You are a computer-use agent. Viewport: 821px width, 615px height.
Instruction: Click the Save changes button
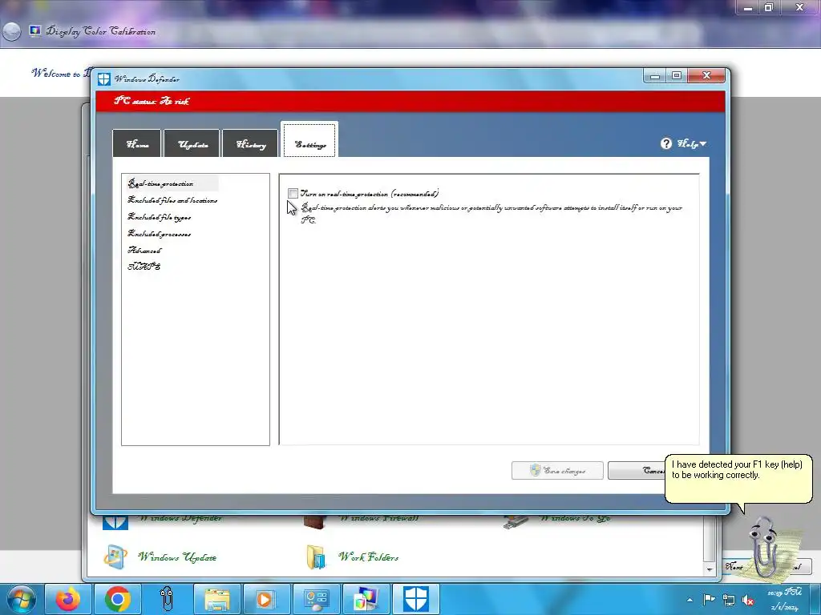tap(557, 471)
